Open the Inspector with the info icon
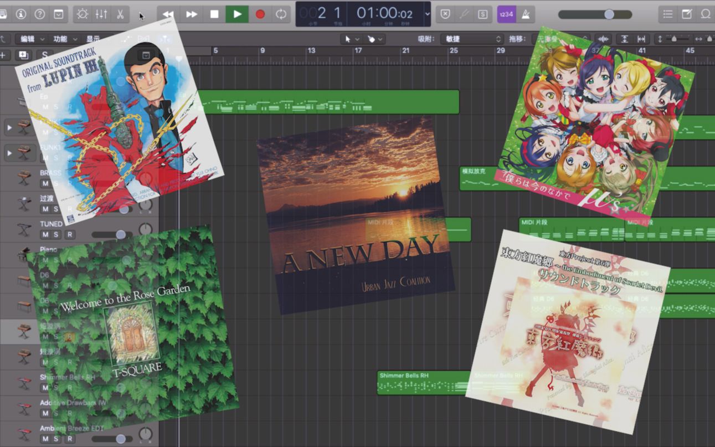Image resolution: width=715 pixels, height=447 pixels. point(21,14)
